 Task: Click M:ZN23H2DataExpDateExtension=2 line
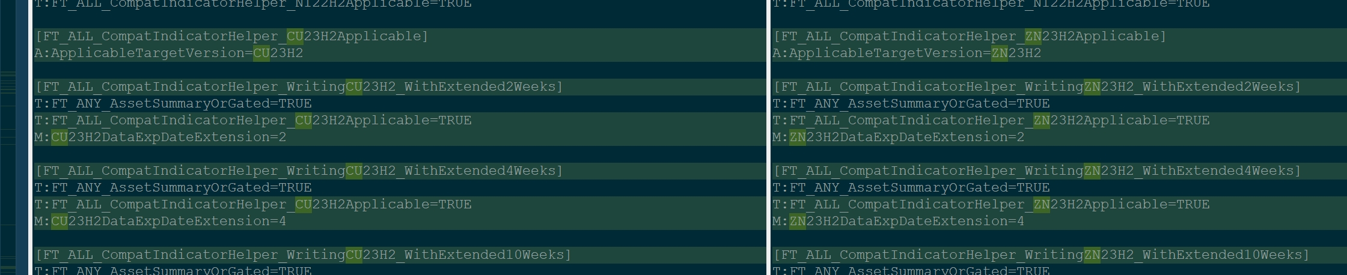coord(898,137)
